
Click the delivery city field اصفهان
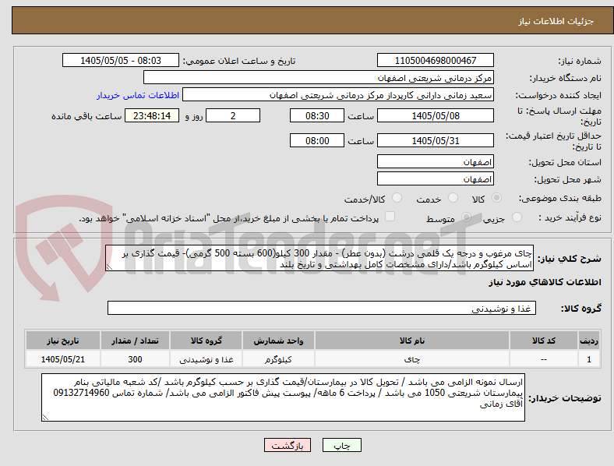436,179
